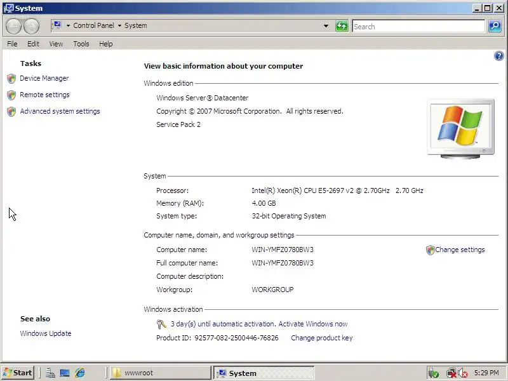Click the computer icon in address bar
The image size is (508, 381).
click(57, 25)
